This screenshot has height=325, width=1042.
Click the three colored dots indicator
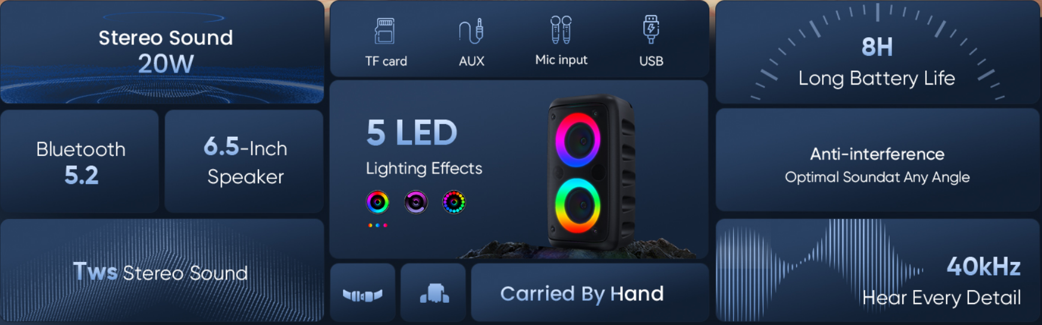coord(378,225)
